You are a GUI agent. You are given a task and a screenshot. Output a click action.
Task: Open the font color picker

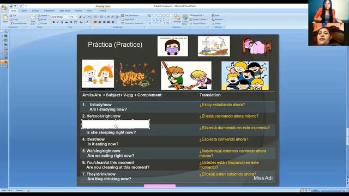[x=88, y=22]
